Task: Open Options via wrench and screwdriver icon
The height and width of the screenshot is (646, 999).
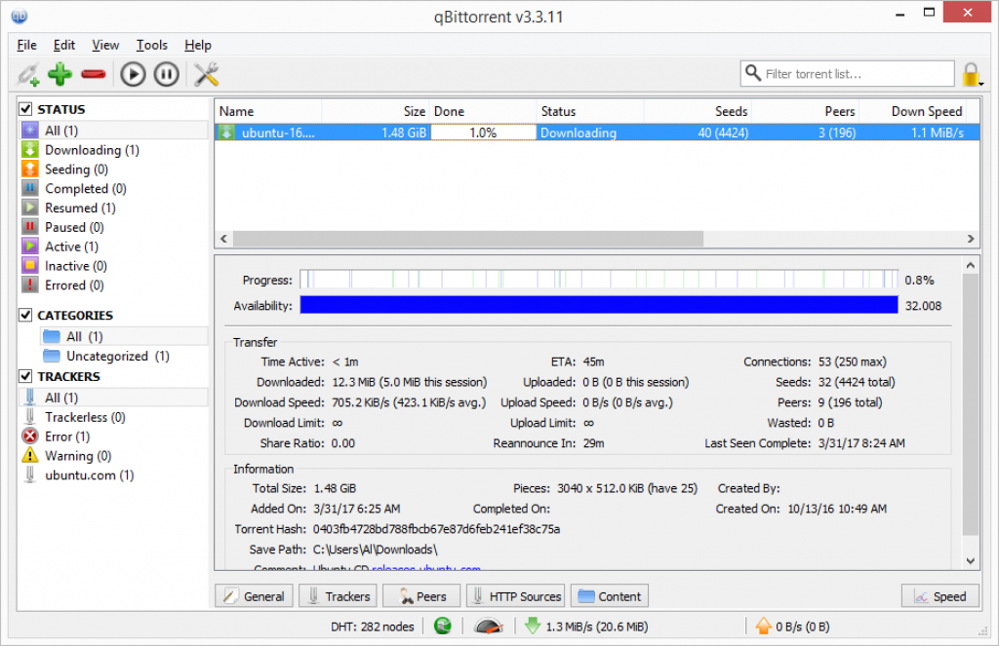Action: pos(206,74)
